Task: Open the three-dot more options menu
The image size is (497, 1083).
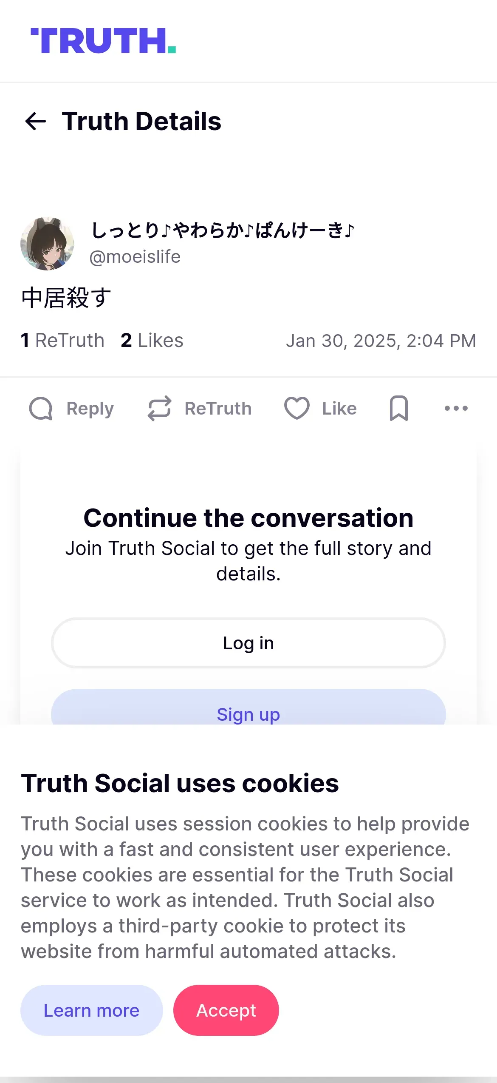Action: (456, 408)
